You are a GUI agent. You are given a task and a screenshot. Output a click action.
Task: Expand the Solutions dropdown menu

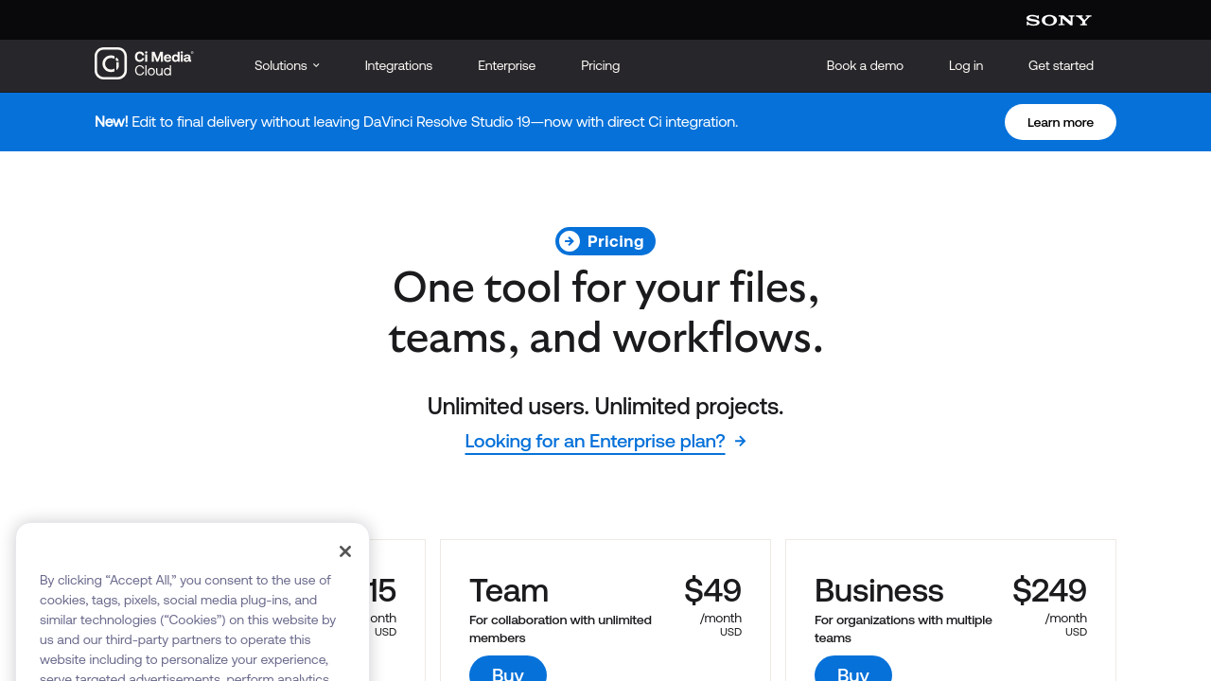tap(287, 65)
